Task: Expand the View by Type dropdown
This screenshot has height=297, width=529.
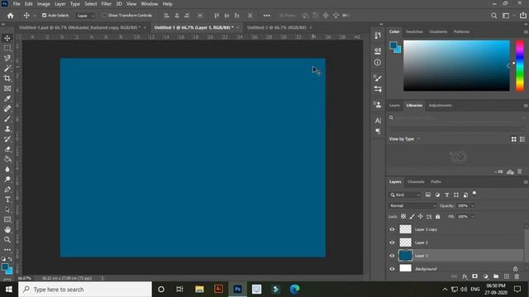Action: click(404, 139)
